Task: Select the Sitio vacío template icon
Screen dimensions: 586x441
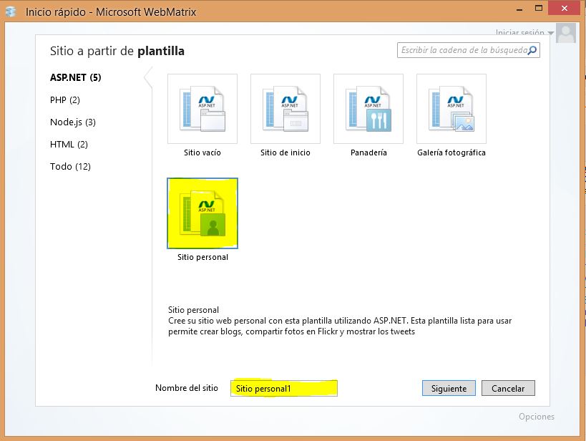Action: tap(202, 109)
